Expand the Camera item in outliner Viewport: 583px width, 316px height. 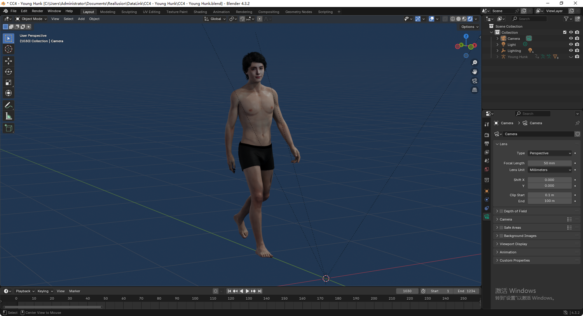[497, 38]
